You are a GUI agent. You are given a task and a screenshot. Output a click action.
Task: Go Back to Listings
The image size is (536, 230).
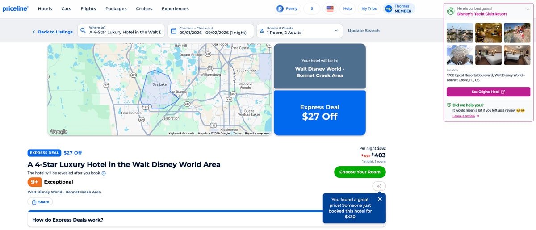[52, 32]
